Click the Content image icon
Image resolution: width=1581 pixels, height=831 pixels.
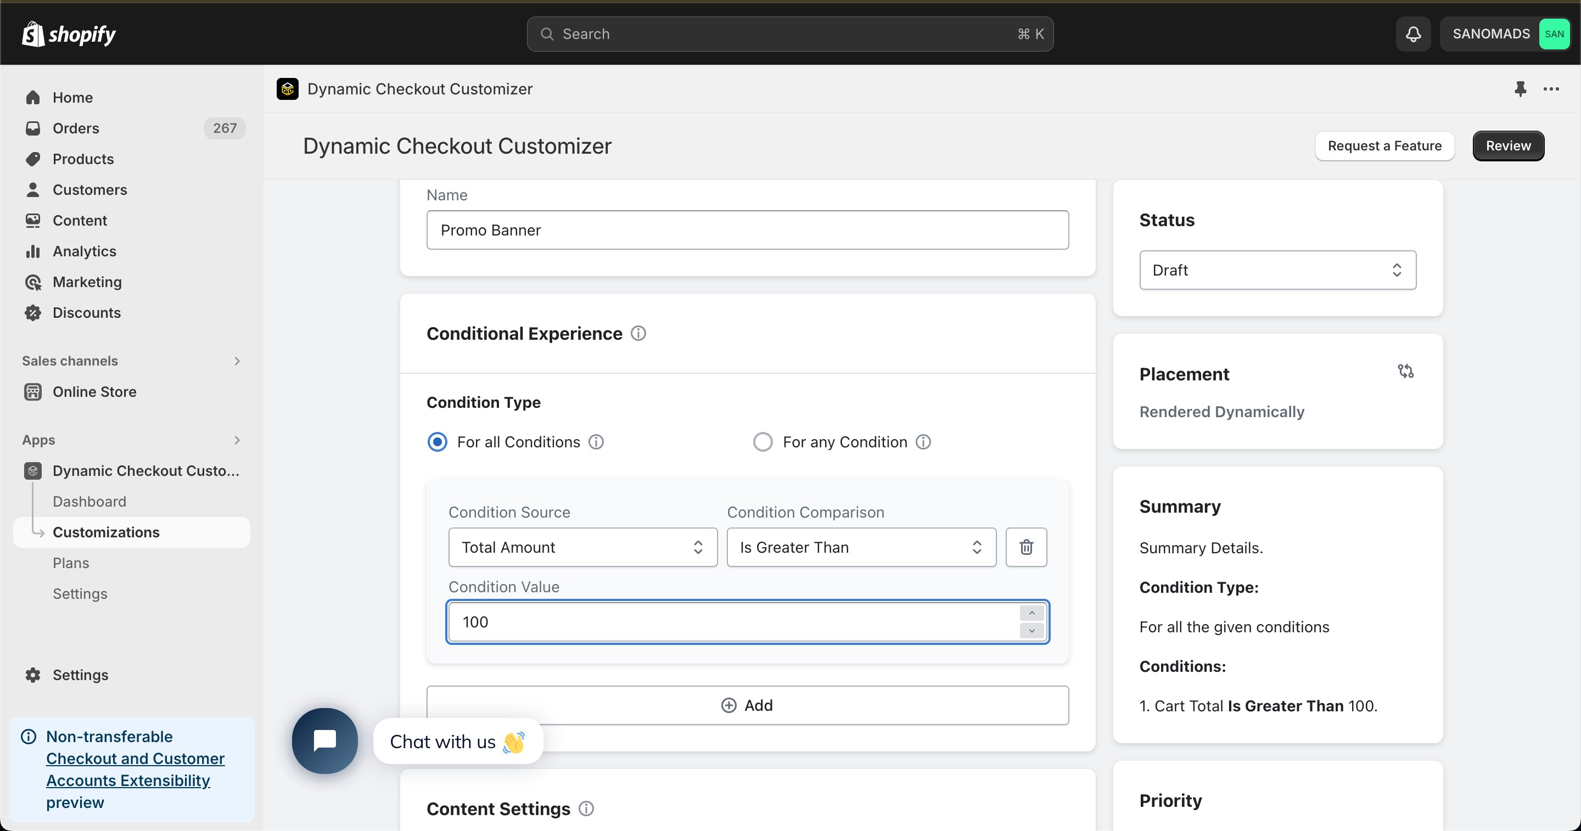32,220
